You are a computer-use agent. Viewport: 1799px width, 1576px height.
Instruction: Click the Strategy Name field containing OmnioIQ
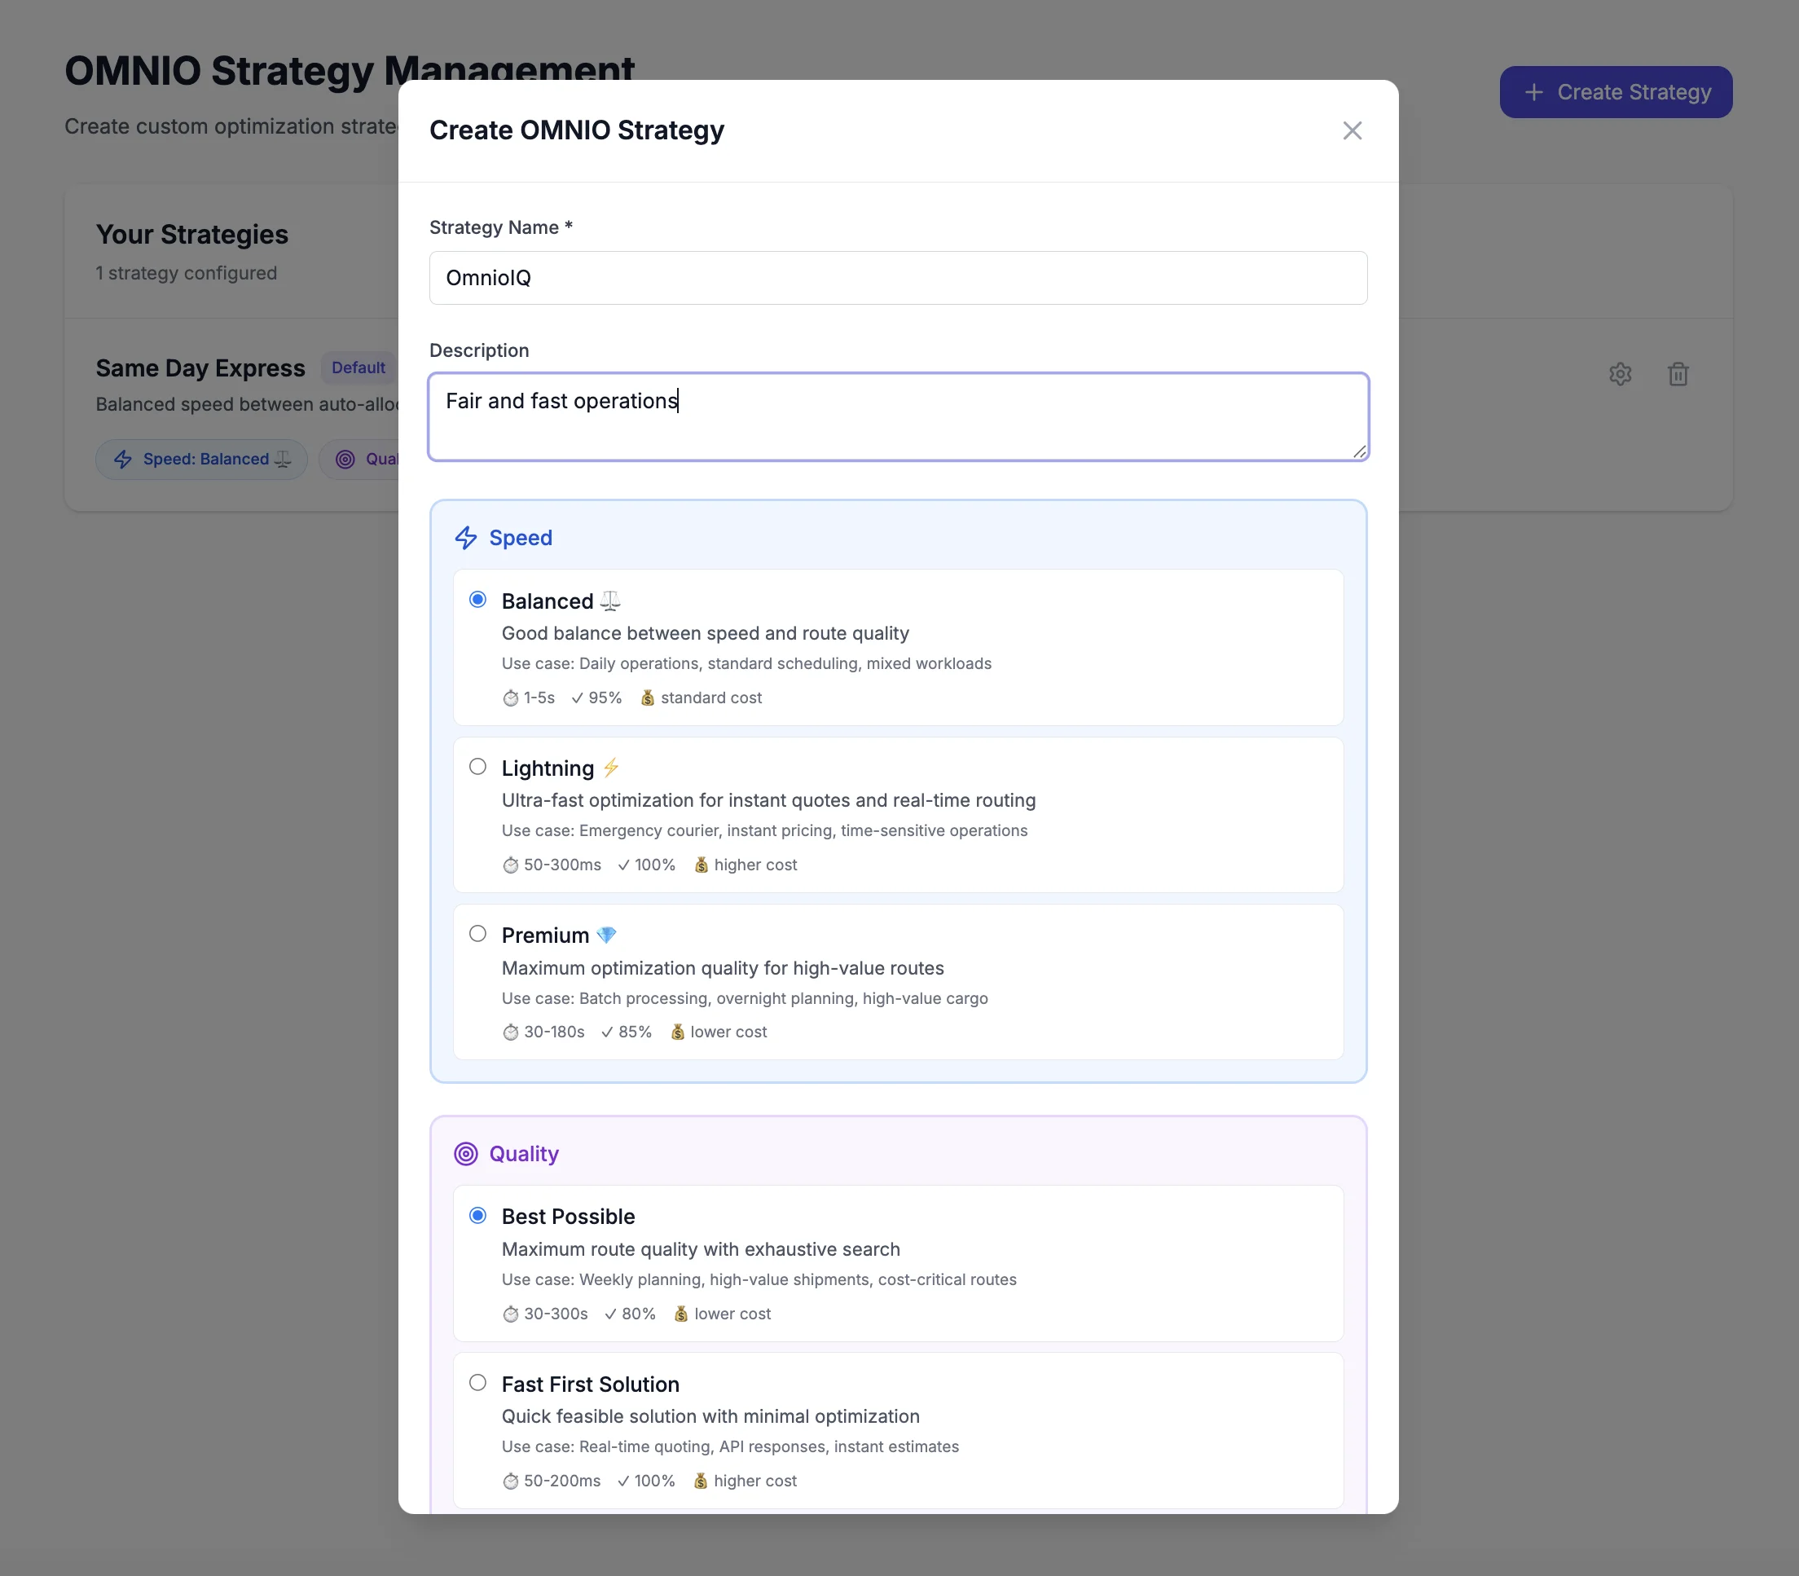click(897, 277)
